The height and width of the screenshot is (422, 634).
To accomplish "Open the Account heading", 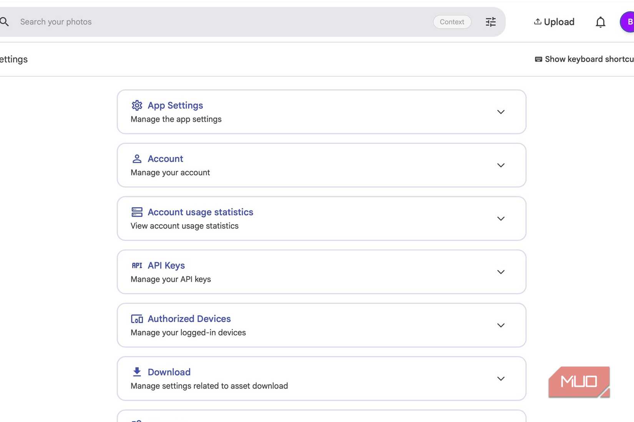I will point(165,158).
